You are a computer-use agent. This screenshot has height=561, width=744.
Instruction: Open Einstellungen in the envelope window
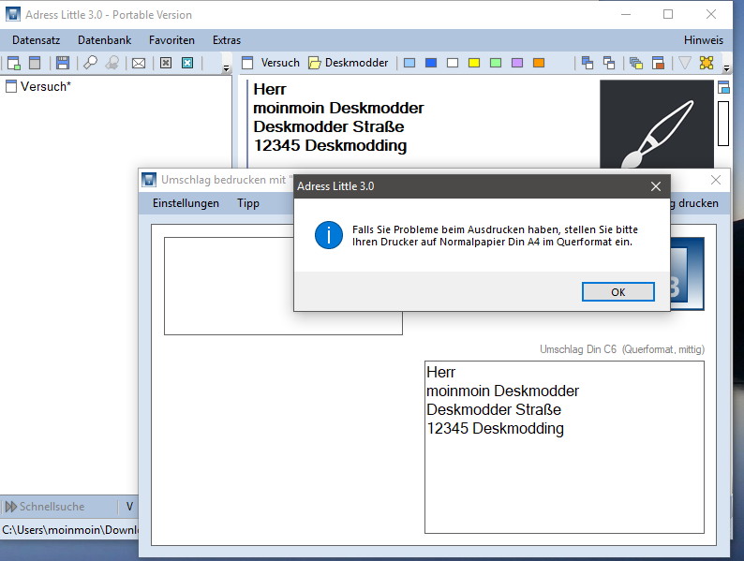click(x=186, y=203)
